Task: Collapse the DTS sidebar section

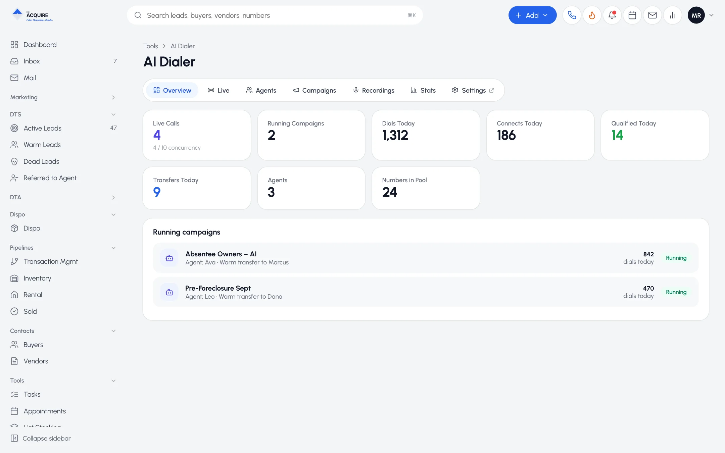Action: (x=63, y=114)
